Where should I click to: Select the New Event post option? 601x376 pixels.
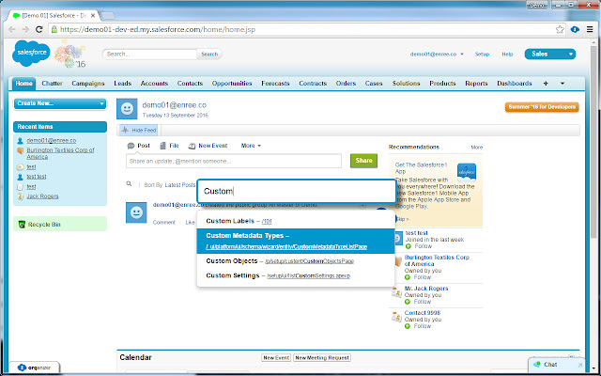point(208,146)
